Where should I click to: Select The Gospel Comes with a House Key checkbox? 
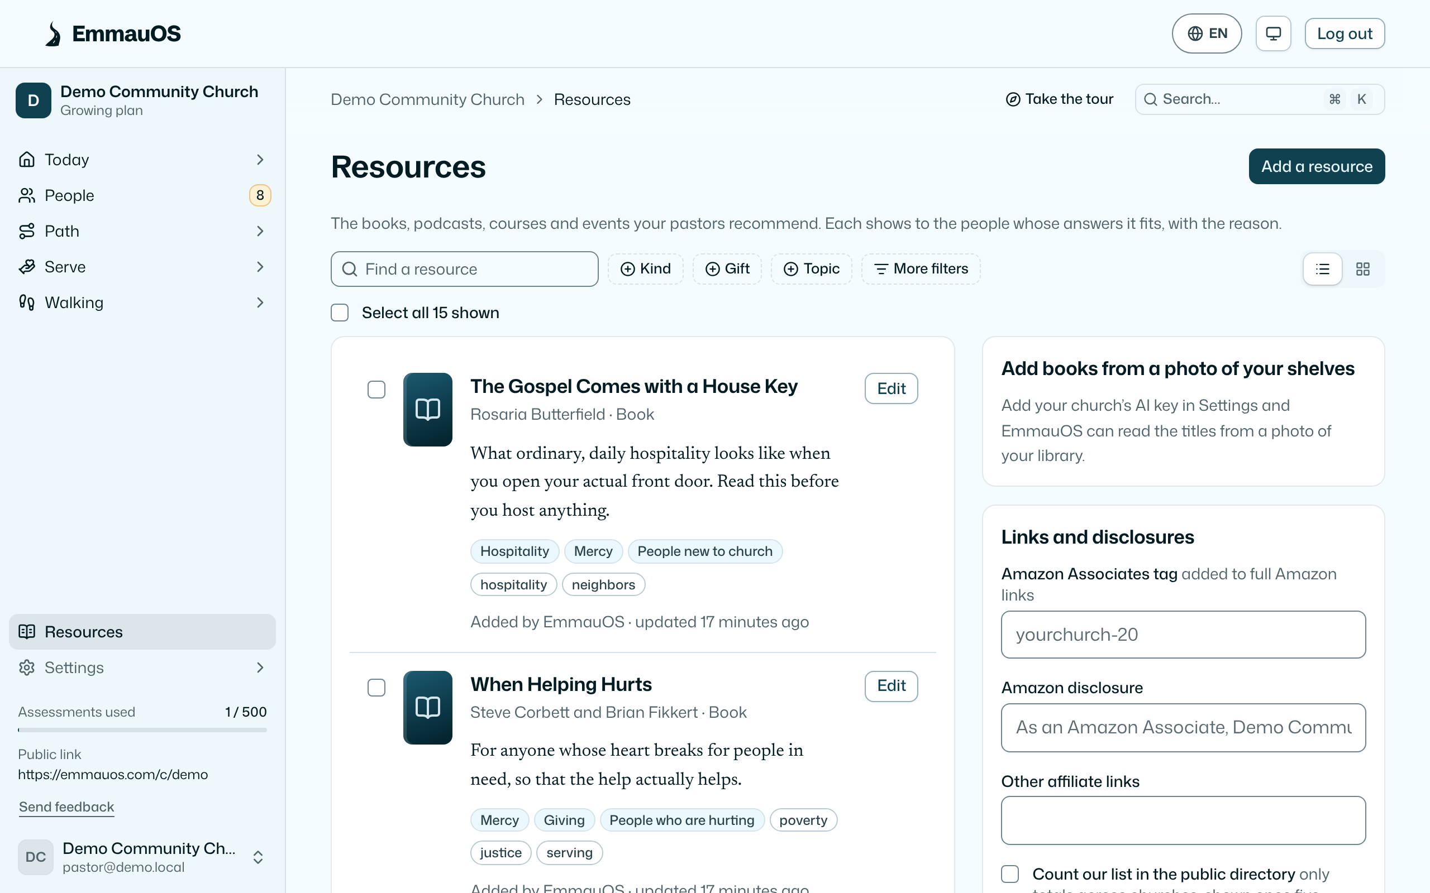pos(376,390)
